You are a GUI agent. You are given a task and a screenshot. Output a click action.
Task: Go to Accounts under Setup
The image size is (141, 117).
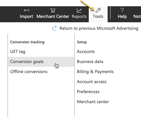point(86,51)
